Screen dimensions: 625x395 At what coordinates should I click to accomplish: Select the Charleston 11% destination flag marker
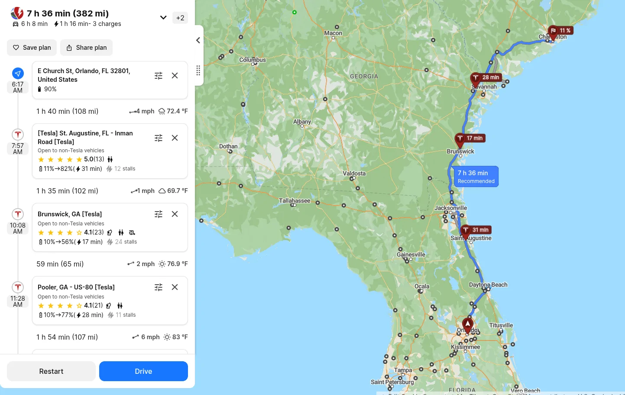coord(560,31)
